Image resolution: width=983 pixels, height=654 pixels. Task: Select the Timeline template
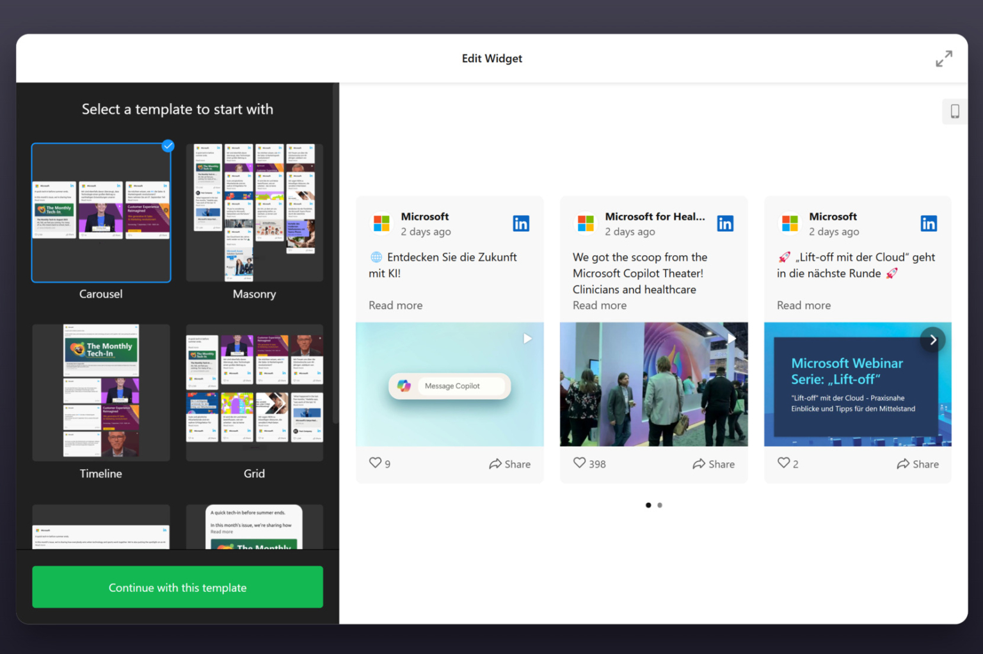(100, 392)
